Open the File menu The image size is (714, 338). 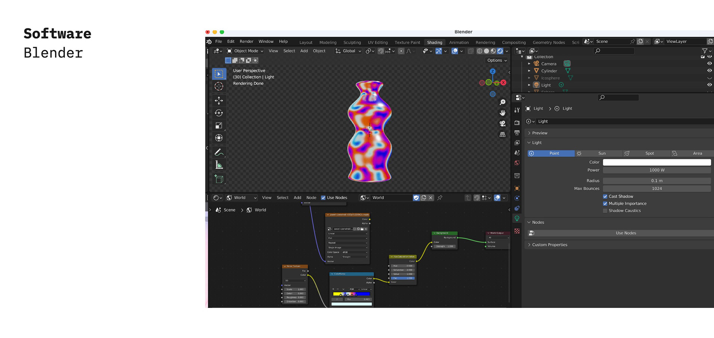(x=219, y=42)
